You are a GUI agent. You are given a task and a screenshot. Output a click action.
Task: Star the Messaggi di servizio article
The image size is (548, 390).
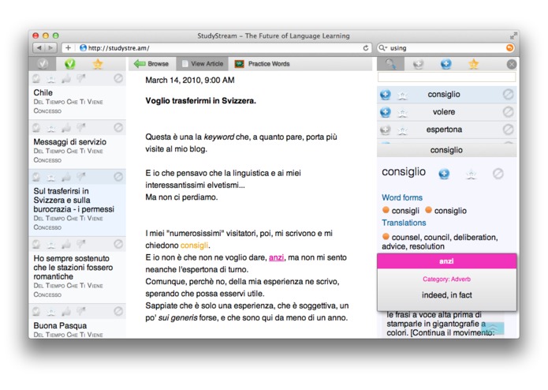point(51,128)
